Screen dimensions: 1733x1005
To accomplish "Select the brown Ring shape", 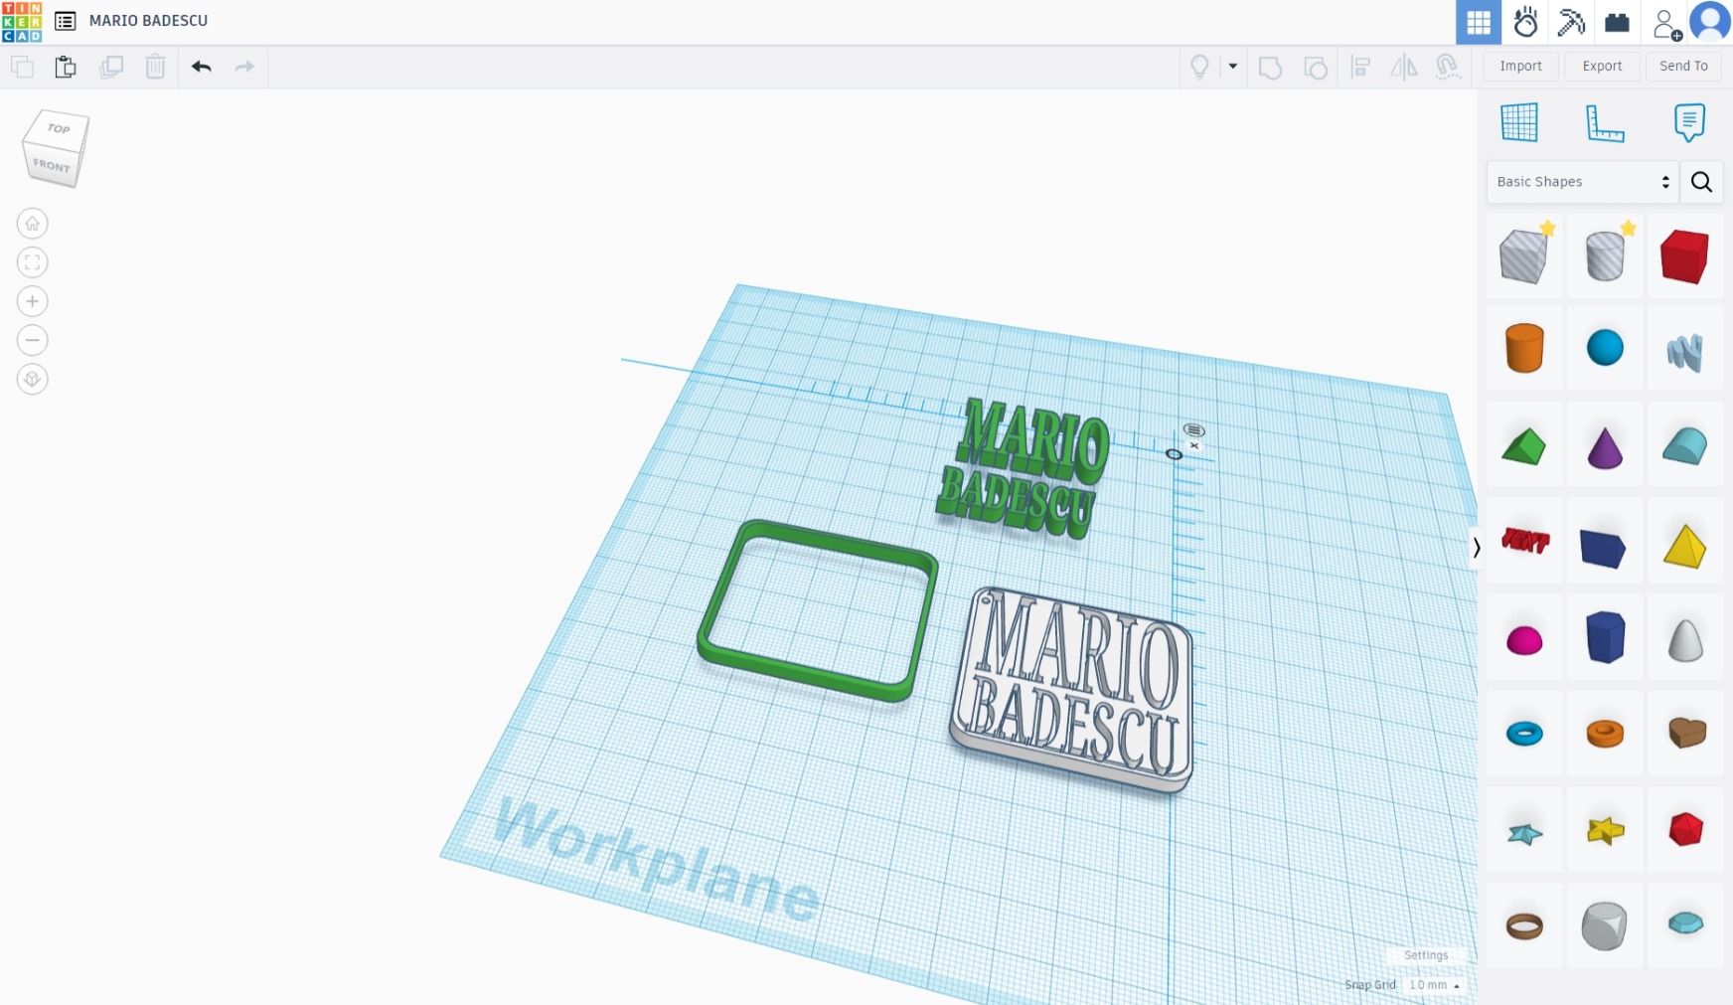I will tap(1524, 926).
